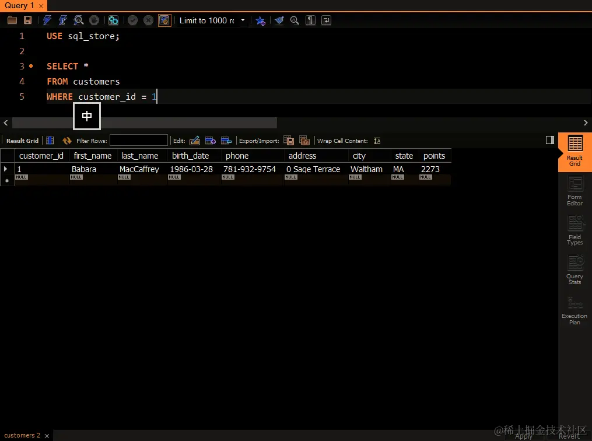Run Explain plan magnifier-lightning icon

click(79, 20)
